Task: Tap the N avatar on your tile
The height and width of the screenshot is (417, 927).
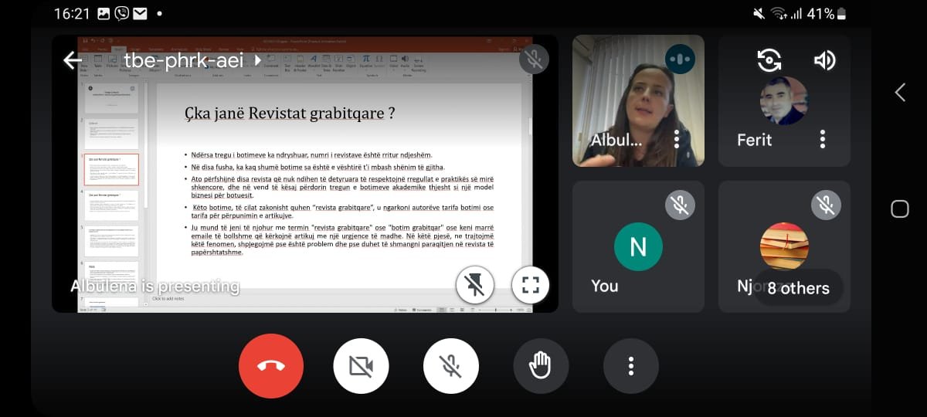Action: click(x=638, y=246)
